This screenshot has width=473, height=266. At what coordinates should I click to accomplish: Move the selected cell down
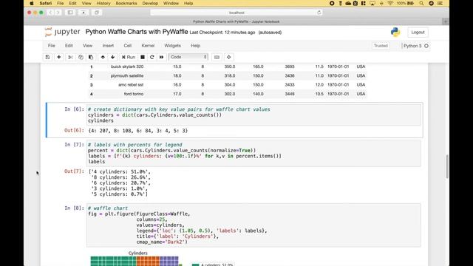(x=113, y=57)
